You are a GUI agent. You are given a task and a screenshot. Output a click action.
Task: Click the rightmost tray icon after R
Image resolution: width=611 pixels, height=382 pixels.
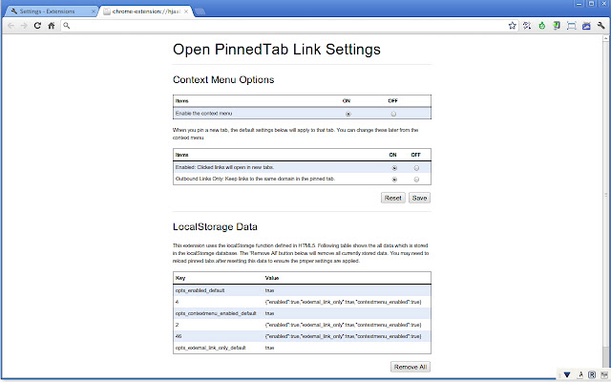[x=604, y=374]
